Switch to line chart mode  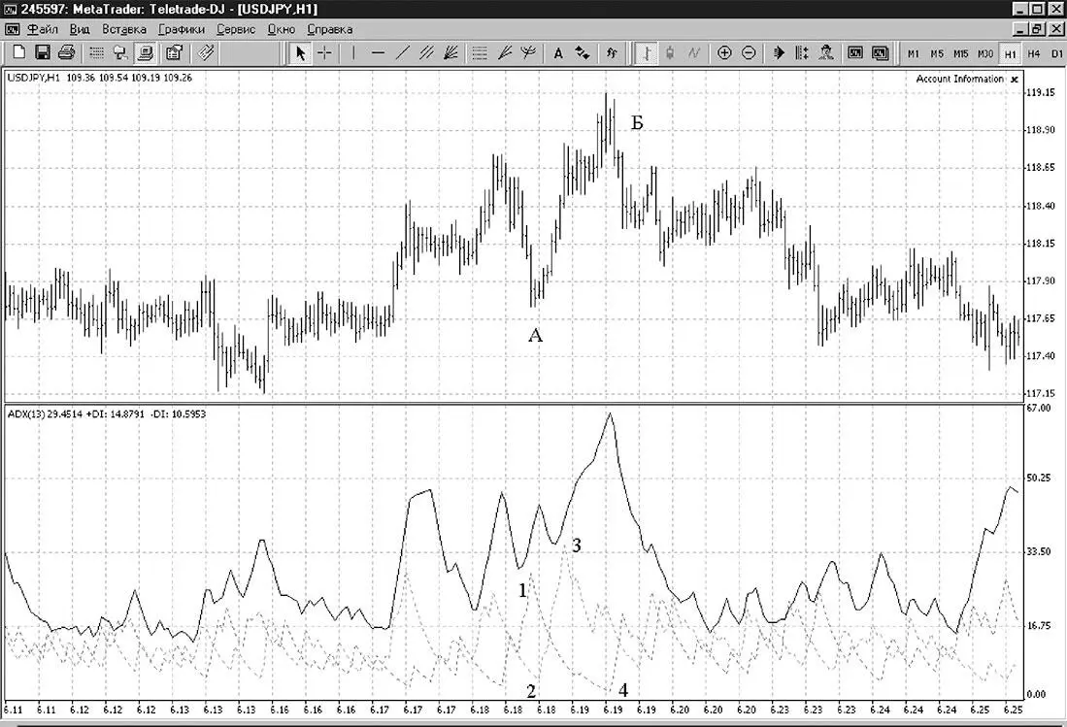(x=693, y=52)
